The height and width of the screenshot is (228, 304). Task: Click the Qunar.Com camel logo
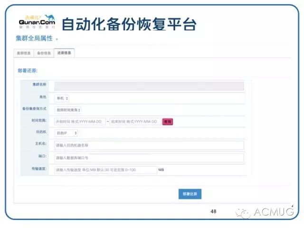click(x=37, y=22)
